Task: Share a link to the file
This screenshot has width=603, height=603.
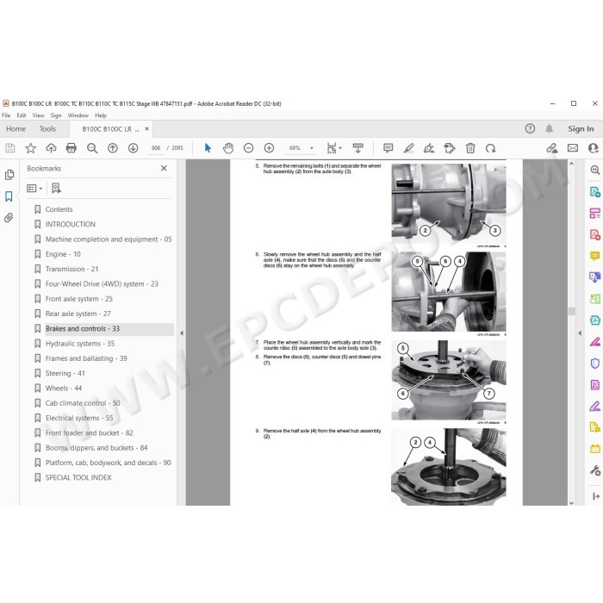Action: click(x=552, y=148)
